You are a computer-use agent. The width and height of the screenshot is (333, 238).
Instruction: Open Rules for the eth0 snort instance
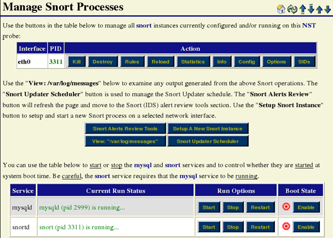tap(132, 62)
